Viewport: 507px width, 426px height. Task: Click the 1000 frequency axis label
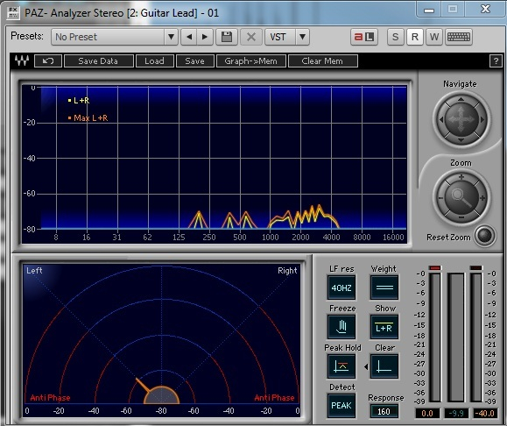pos(270,238)
